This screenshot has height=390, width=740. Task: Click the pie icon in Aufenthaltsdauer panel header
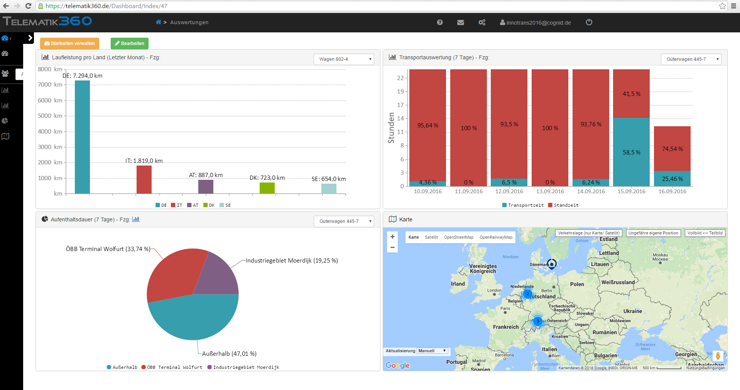(x=45, y=219)
